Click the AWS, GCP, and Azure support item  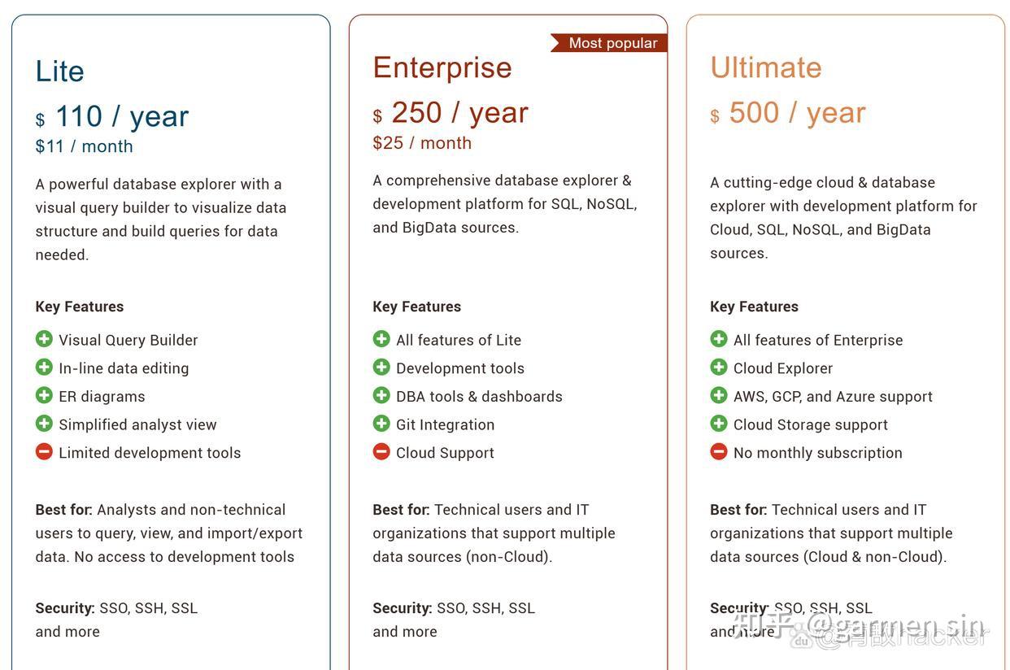pyautogui.click(x=833, y=397)
